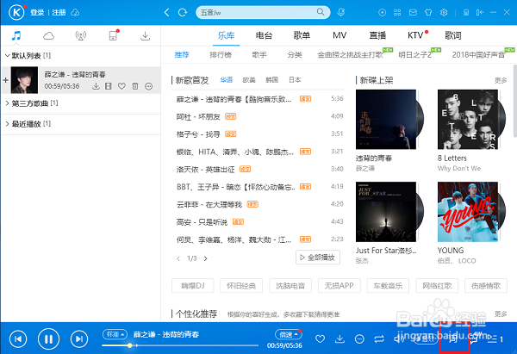Screen dimensions: 517x354
Task: Open the listen-to-identify microphone icon
Action: [341, 13]
